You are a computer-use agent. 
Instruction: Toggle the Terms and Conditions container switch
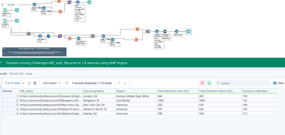pyautogui.click(x=4, y=49)
